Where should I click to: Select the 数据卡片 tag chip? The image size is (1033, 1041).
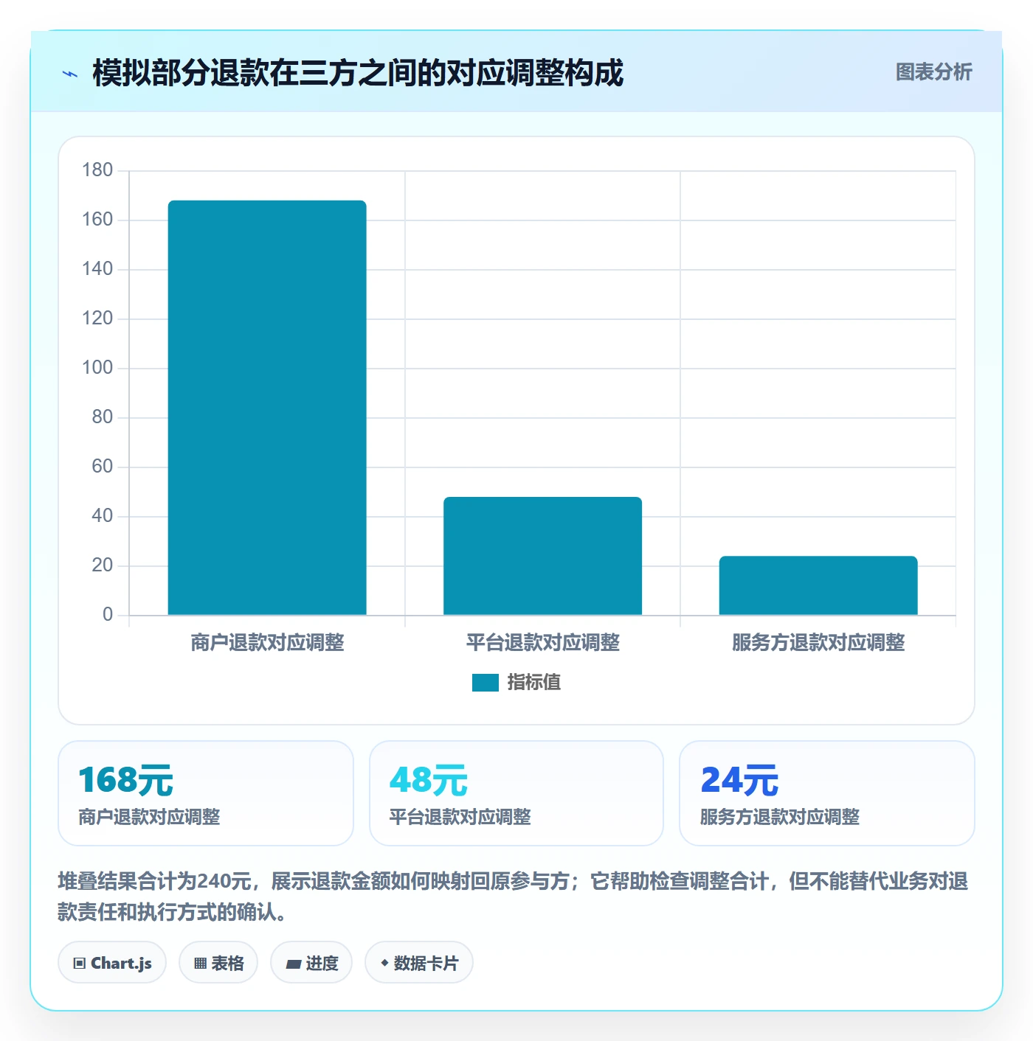click(419, 963)
